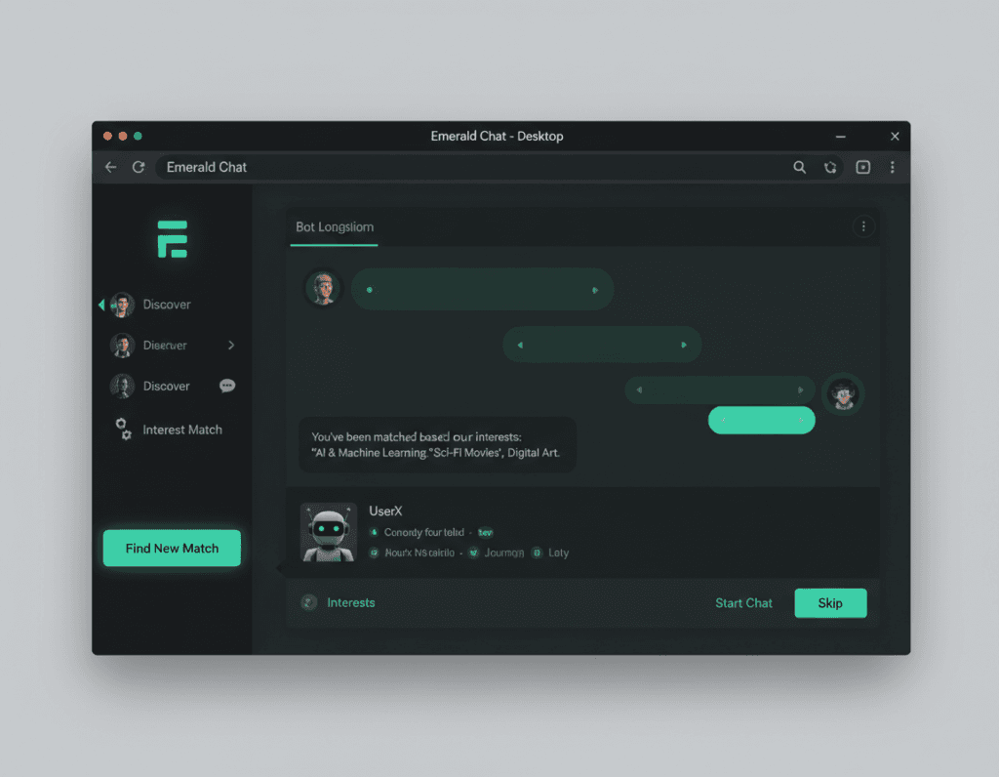Toggle the picture-in-picture icon top right
This screenshot has width=999, height=777.
coord(862,167)
